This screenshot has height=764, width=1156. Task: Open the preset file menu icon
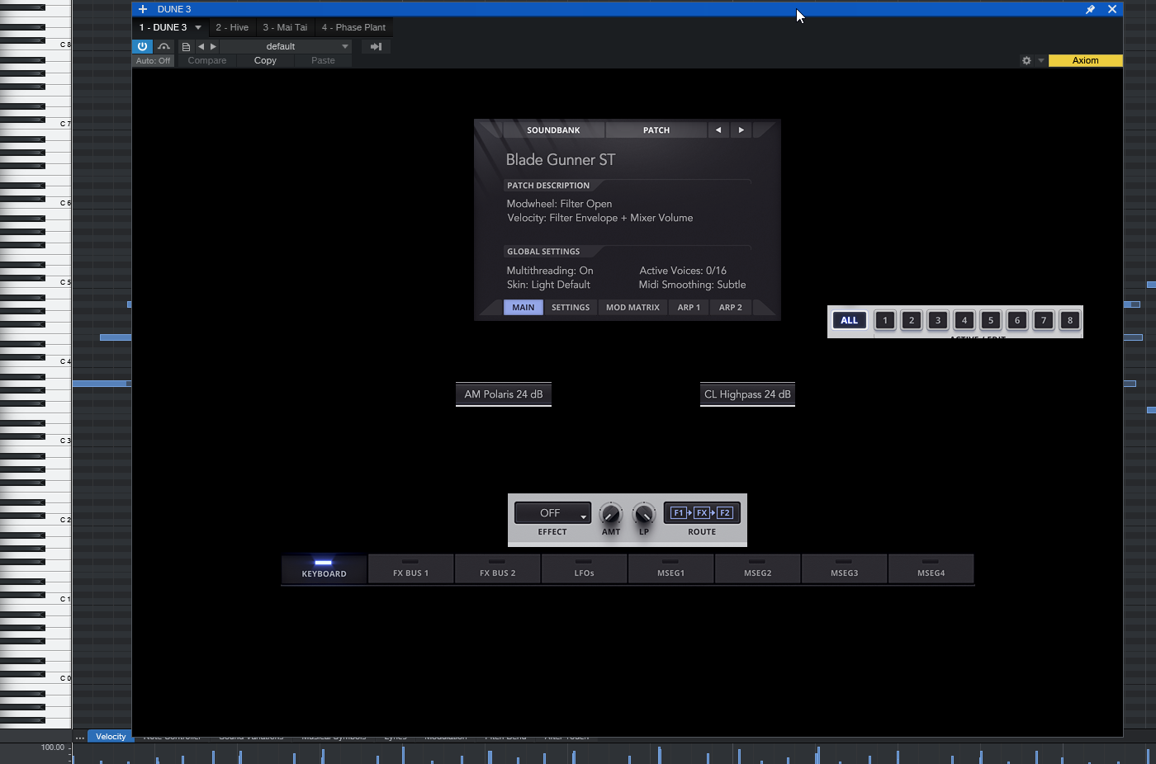pyautogui.click(x=186, y=47)
